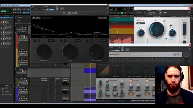The image size is (193, 108).
Task: Click the Stop button in the transport
Action: pyautogui.click(x=119, y=13)
